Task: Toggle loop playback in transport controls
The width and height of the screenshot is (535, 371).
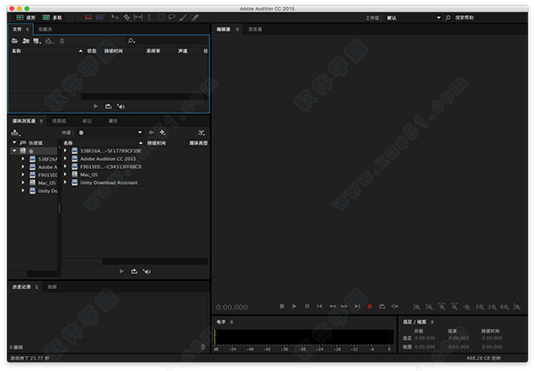Action: tap(382, 306)
